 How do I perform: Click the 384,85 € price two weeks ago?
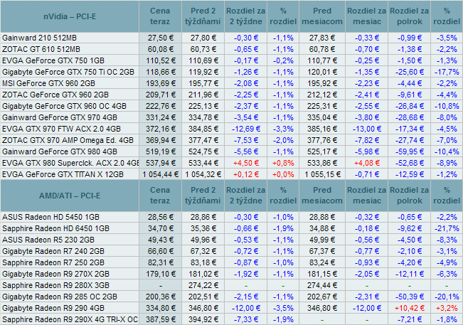click(x=203, y=129)
